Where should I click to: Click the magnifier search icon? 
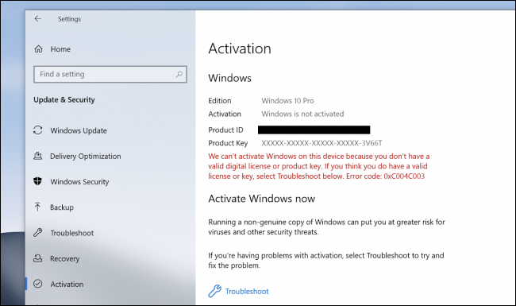[179, 74]
